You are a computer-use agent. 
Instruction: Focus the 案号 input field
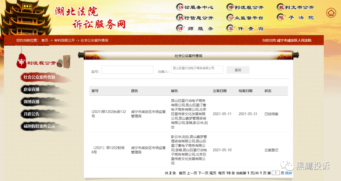click(x=128, y=70)
